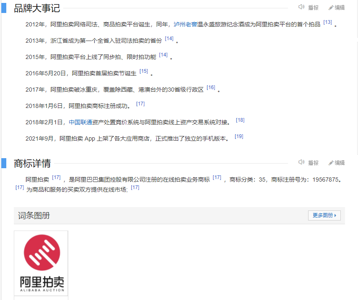Click speaker icon beside 品牌大事记 heading
Viewport: 358px width, 300px height.
click(301, 7)
